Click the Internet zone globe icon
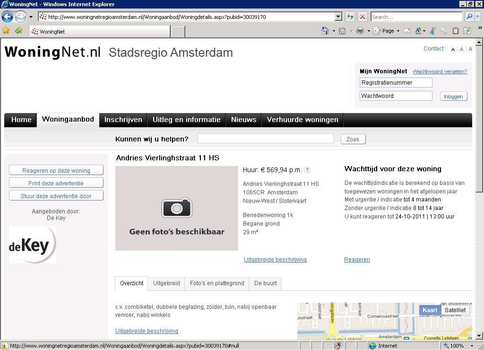The width and height of the screenshot is (484, 350). pos(372,346)
